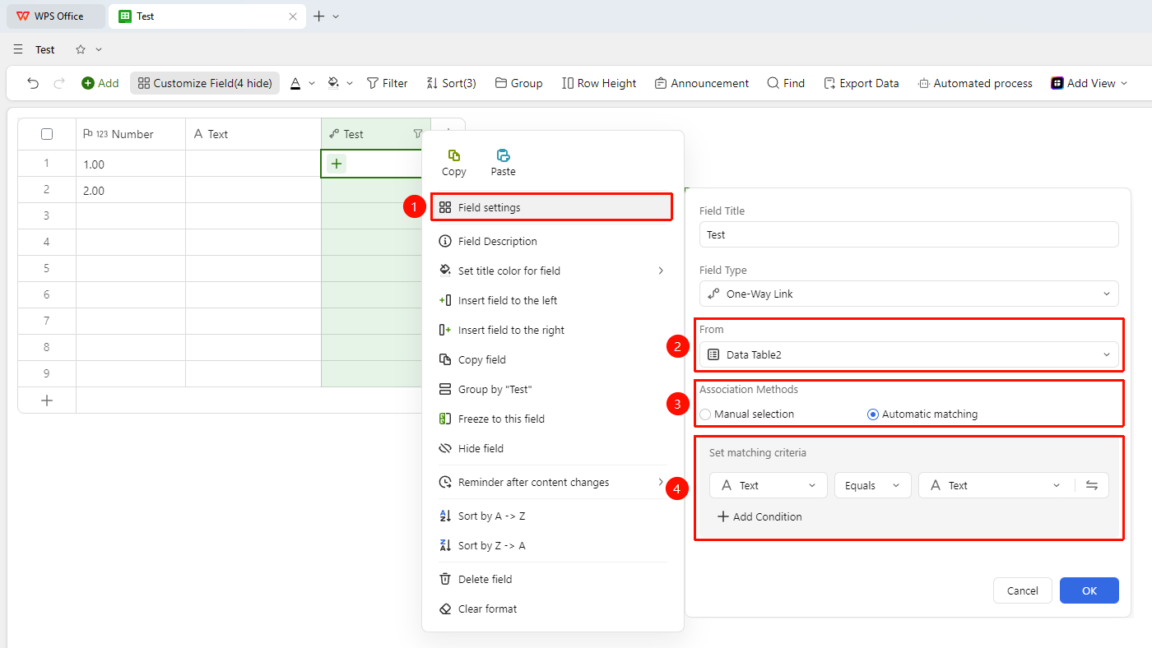Choose Field settings in context menu
The height and width of the screenshot is (648, 1152).
551,207
